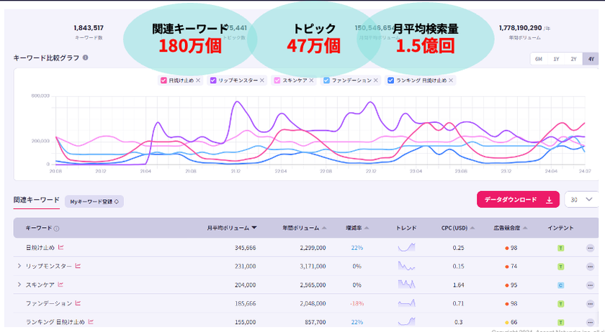
Task: Remove スキンケア chip with its X
Action: [311, 80]
